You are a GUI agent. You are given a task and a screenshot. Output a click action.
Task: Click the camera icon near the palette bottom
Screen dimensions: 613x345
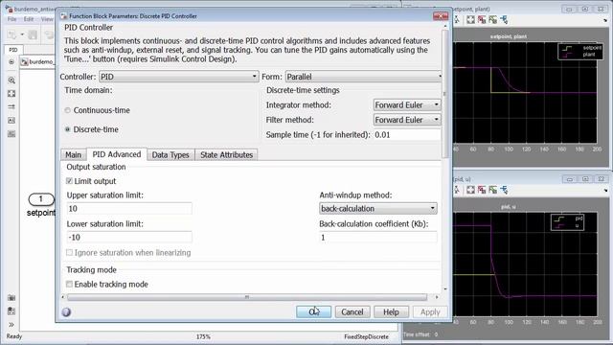pos(11,298)
